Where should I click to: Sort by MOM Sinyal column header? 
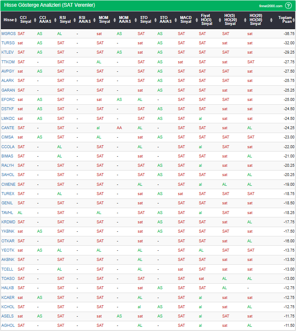[x=104, y=20]
